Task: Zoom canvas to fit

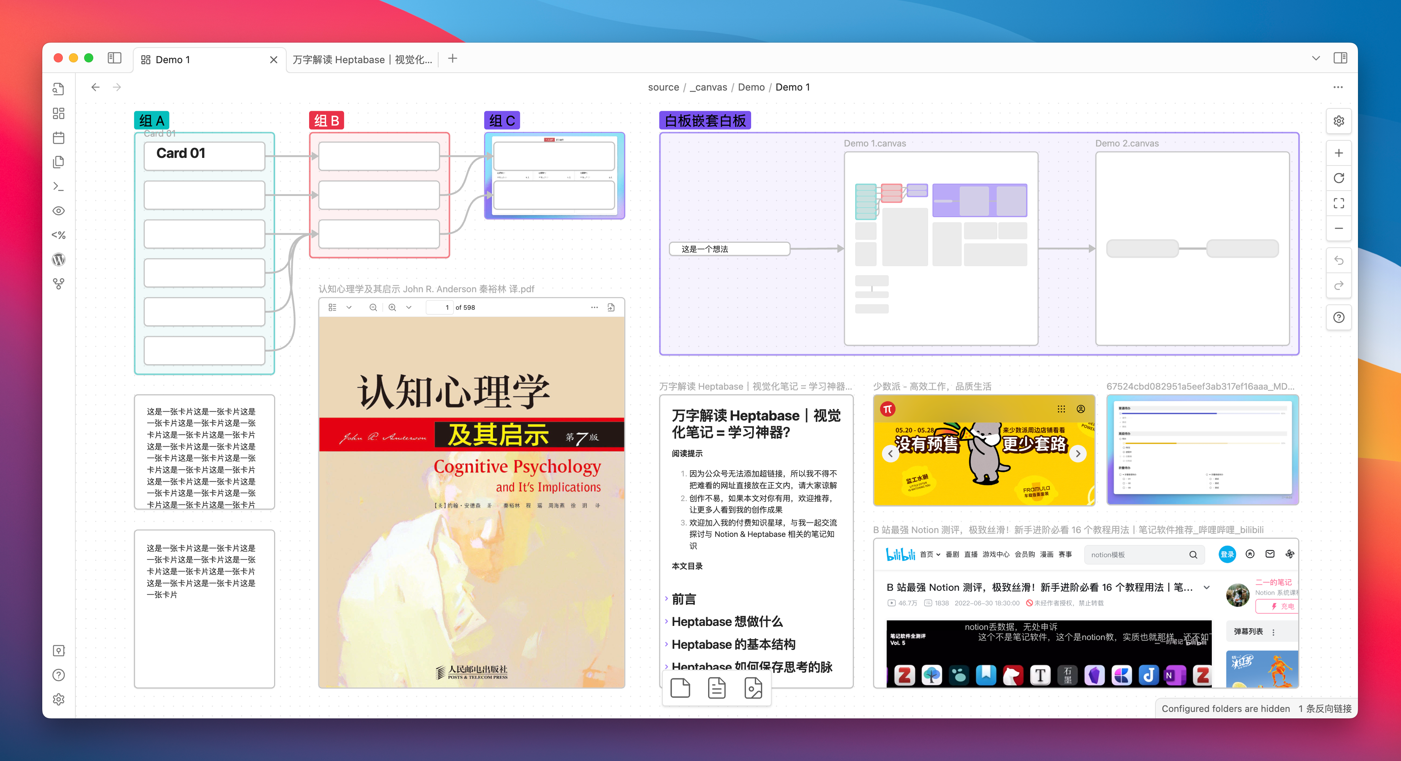Action: (x=1339, y=203)
